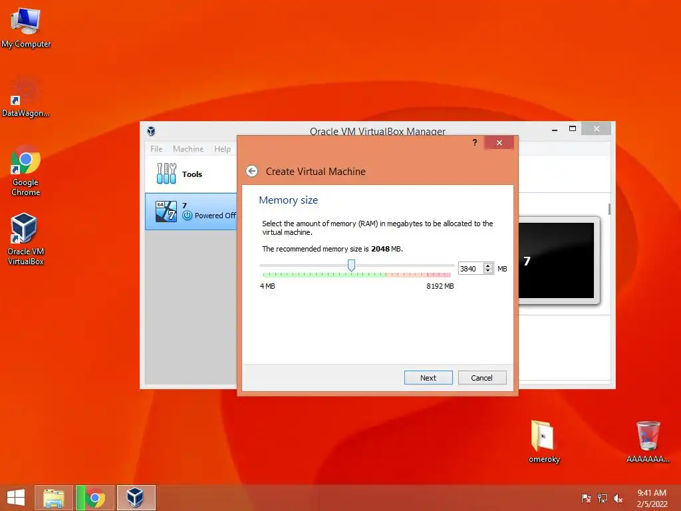Click the muted volume tray icon
The height and width of the screenshot is (511, 681).
click(x=618, y=498)
